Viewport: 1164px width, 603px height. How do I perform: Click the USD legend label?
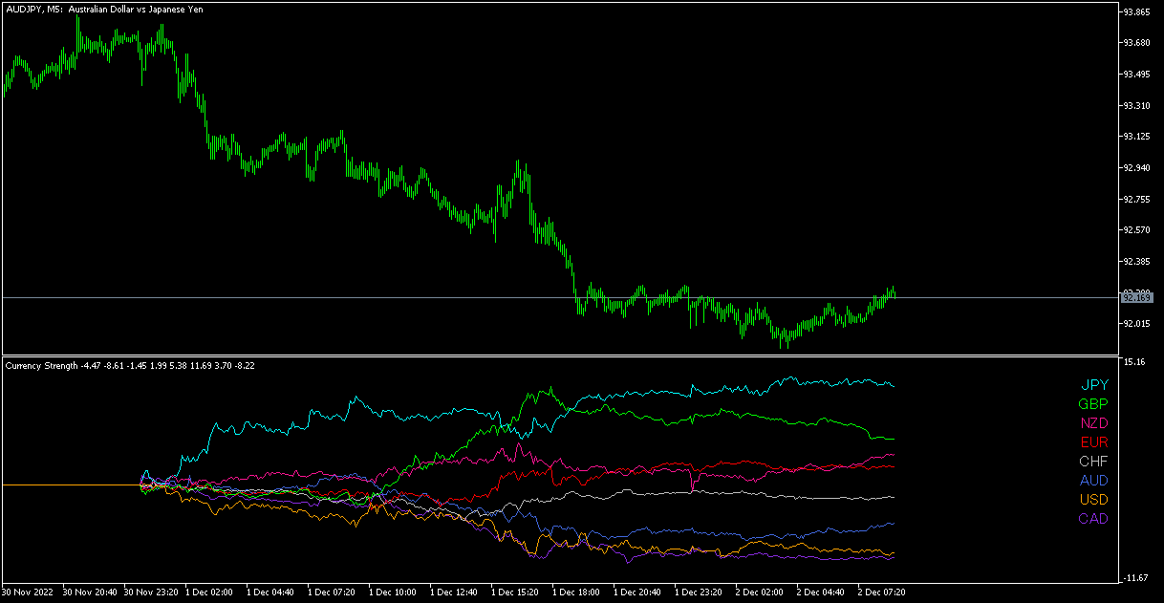[x=1093, y=500]
